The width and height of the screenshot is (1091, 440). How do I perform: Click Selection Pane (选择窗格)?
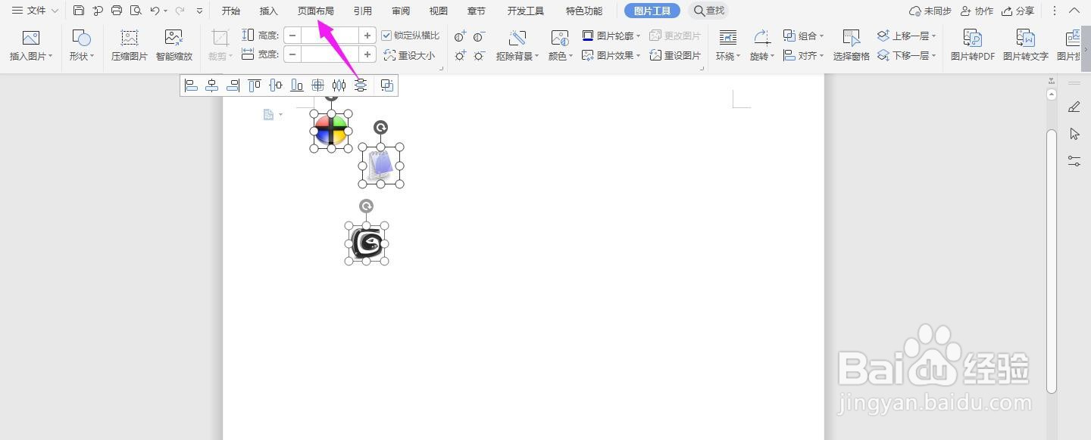pyautogui.click(x=852, y=45)
